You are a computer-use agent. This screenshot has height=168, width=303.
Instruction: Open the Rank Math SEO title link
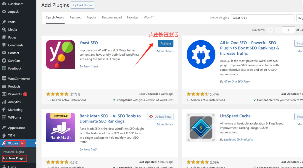pos(110,119)
